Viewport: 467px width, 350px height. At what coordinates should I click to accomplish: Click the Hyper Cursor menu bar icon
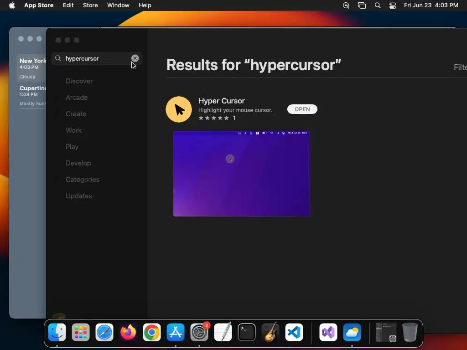(346, 5)
